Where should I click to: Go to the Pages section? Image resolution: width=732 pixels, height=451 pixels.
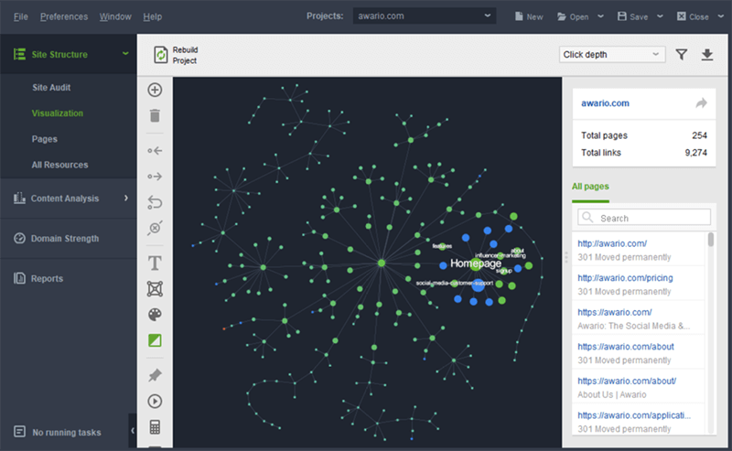pyautogui.click(x=44, y=139)
